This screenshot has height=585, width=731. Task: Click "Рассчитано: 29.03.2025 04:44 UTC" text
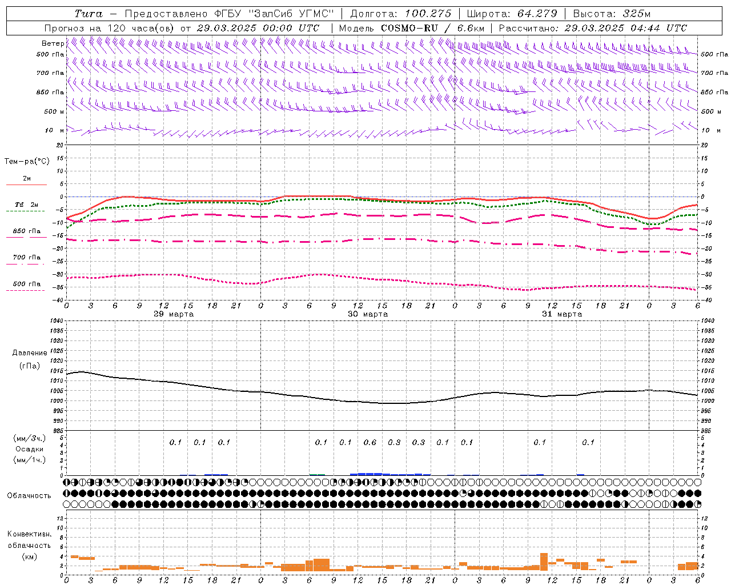point(593,28)
